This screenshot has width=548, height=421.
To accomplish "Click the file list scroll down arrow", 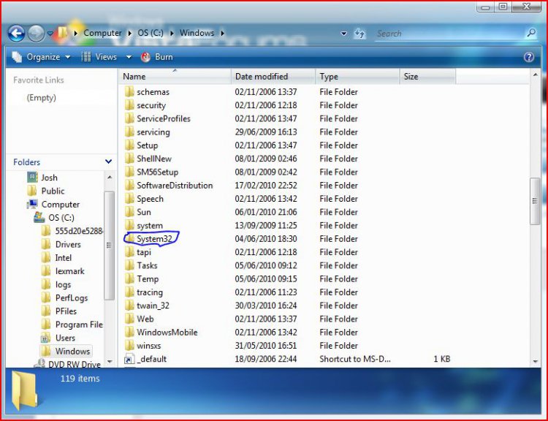I will (x=535, y=362).
